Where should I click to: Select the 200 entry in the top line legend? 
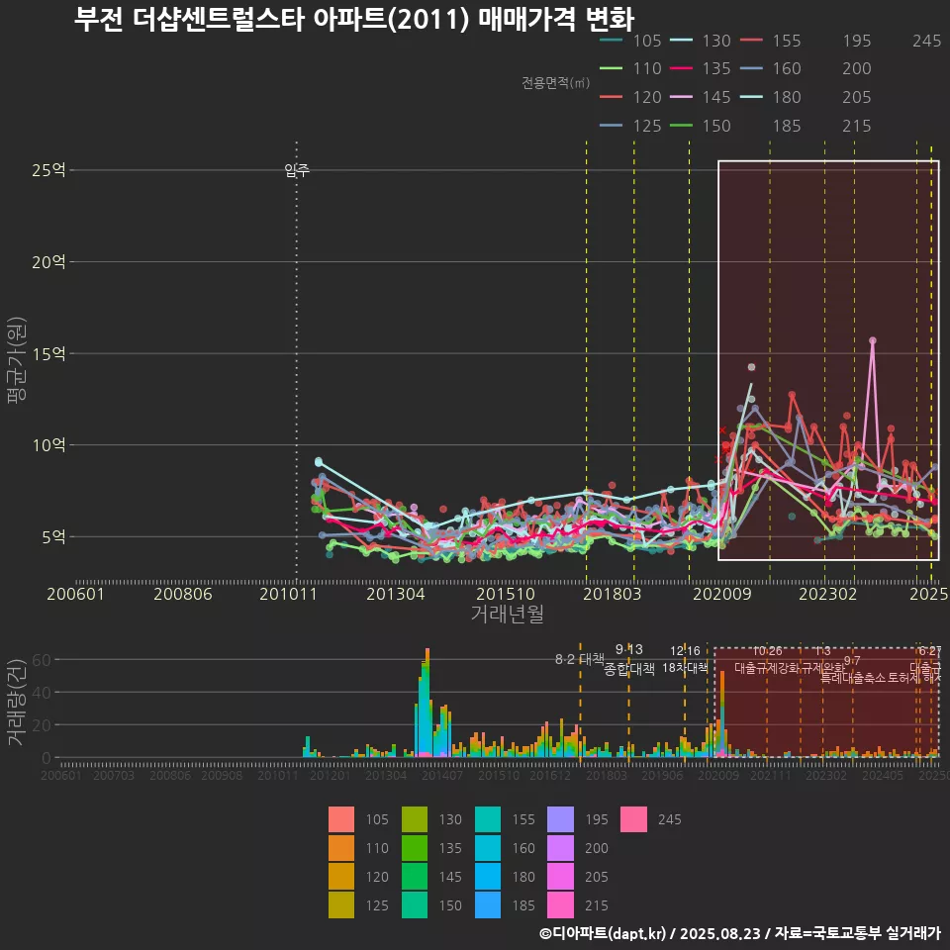click(x=857, y=68)
